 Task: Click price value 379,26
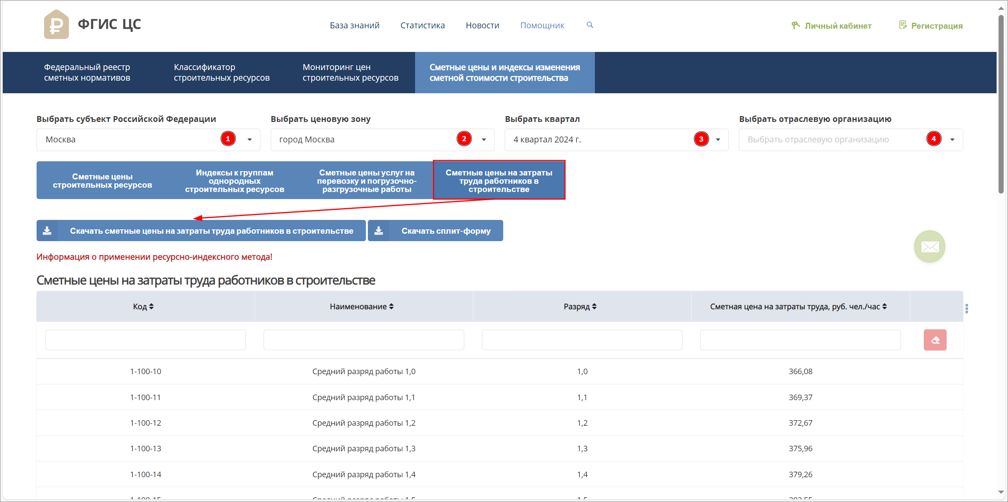801,474
